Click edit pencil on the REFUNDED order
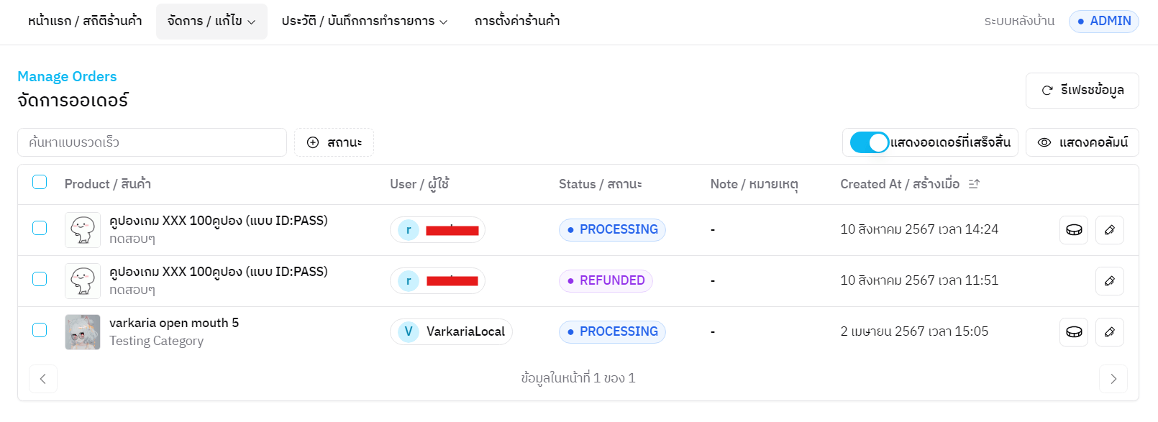Screen dimensions: 1158x422 pos(1109,281)
